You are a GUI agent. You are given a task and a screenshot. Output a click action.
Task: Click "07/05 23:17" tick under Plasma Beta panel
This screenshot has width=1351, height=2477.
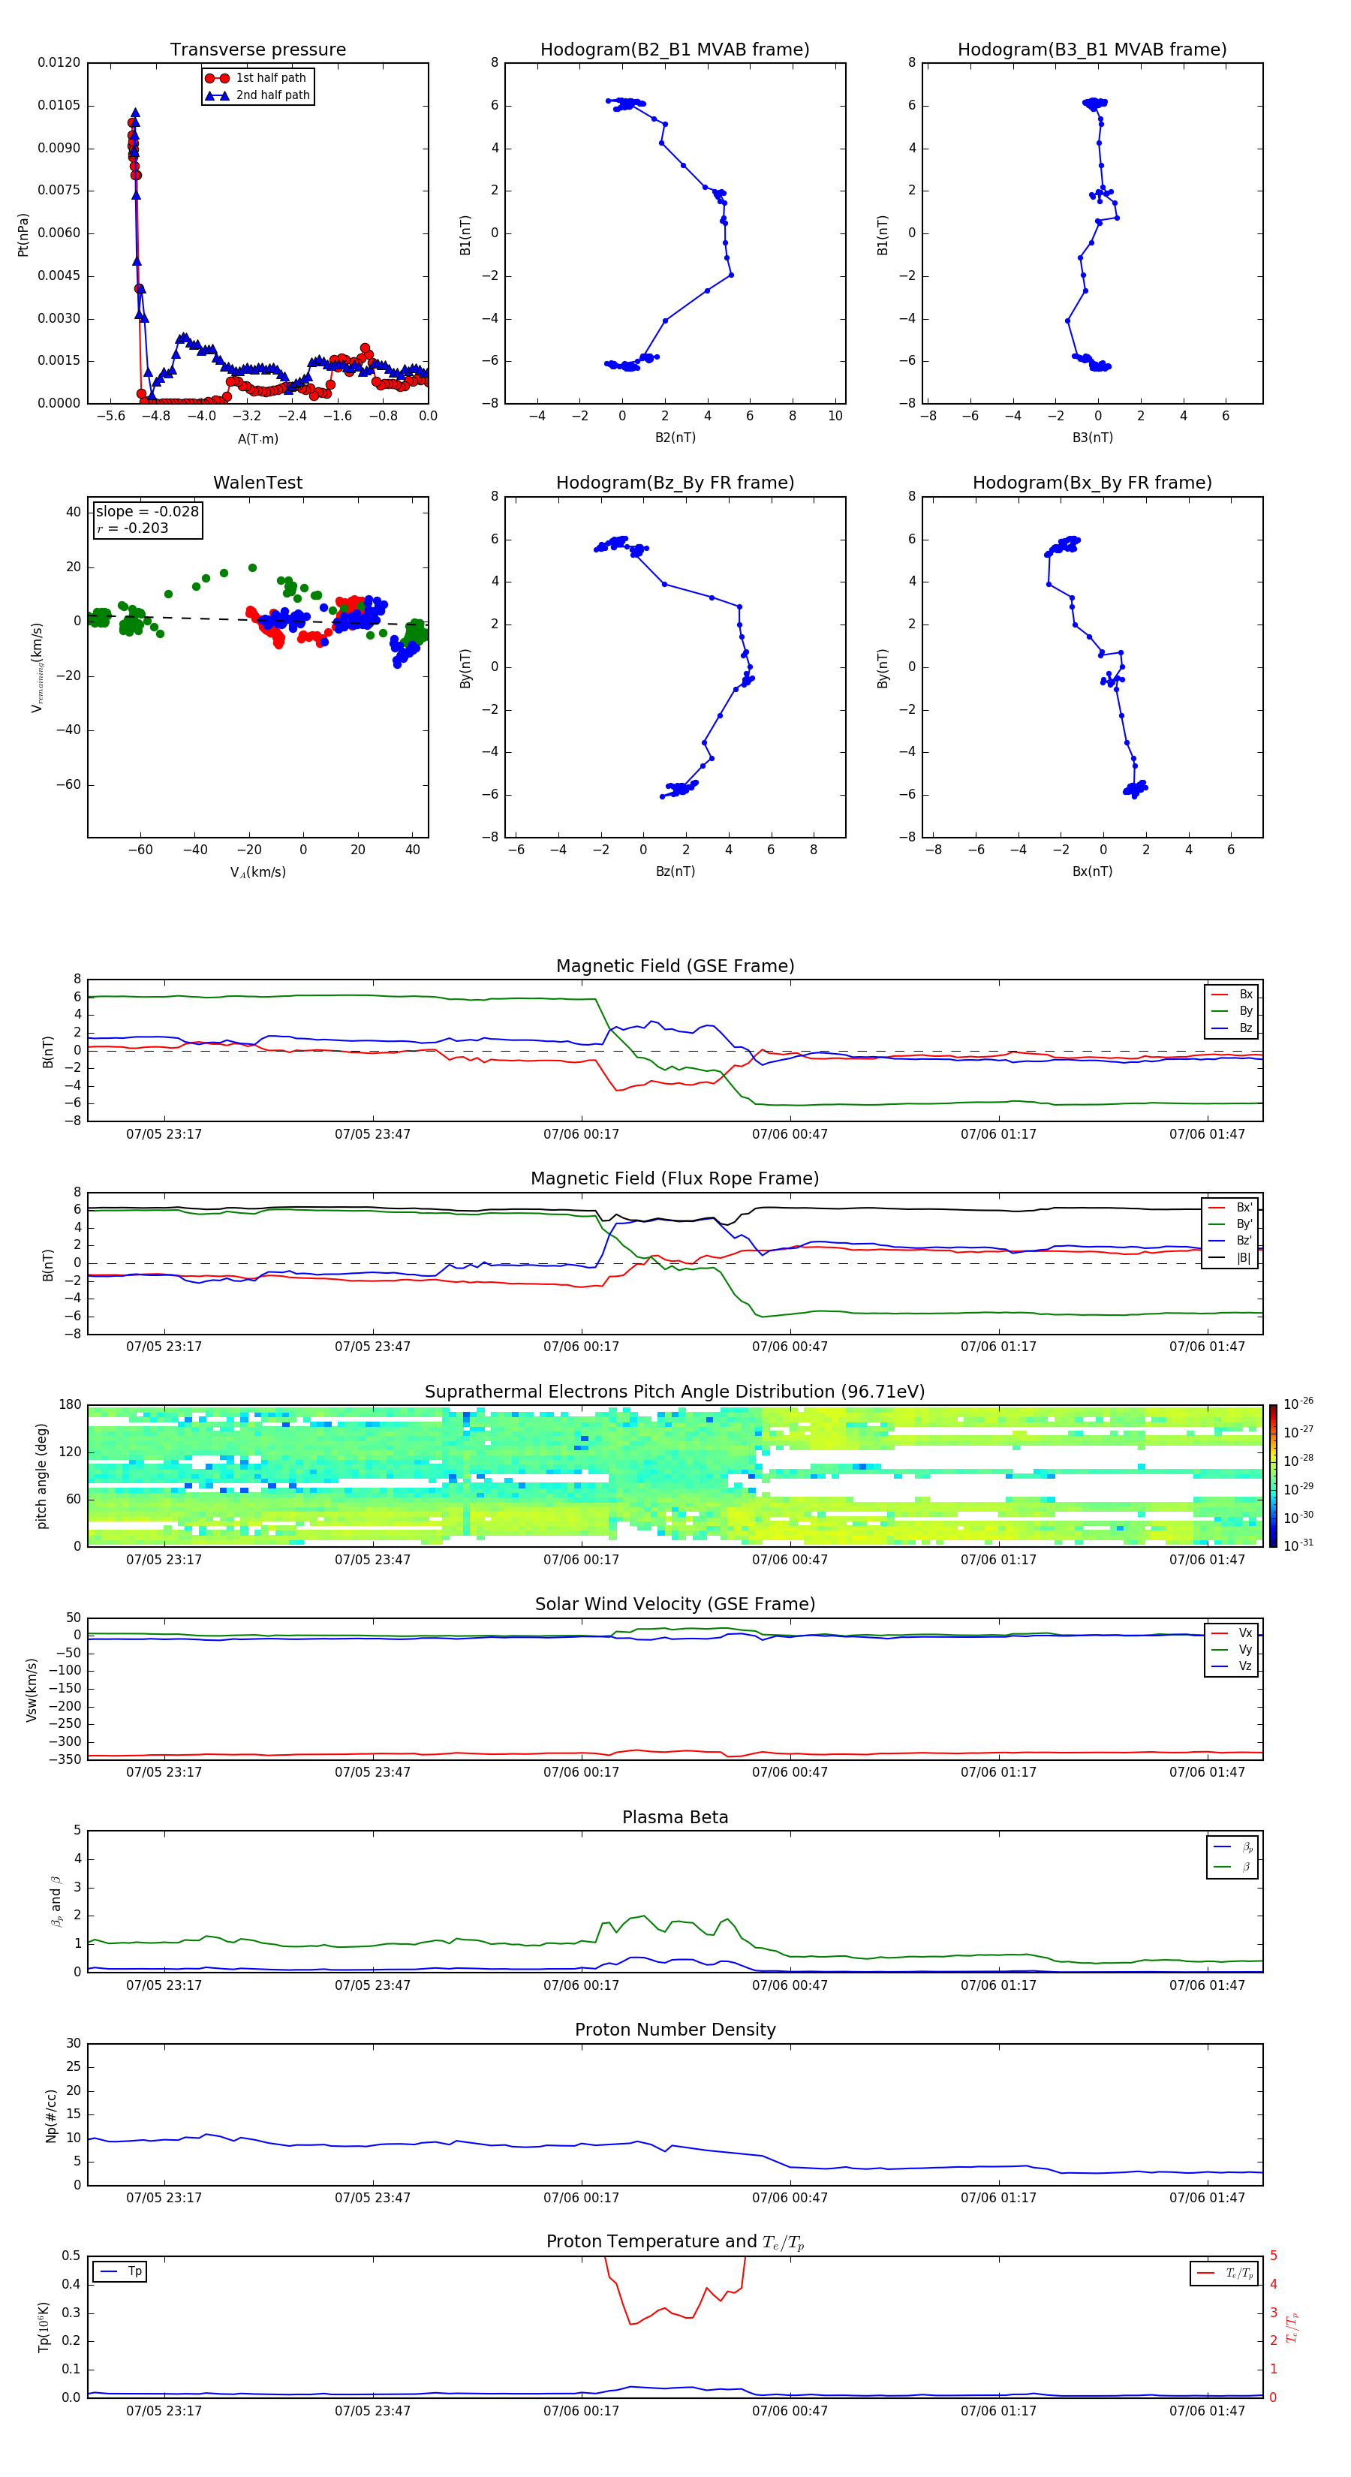(164, 1985)
